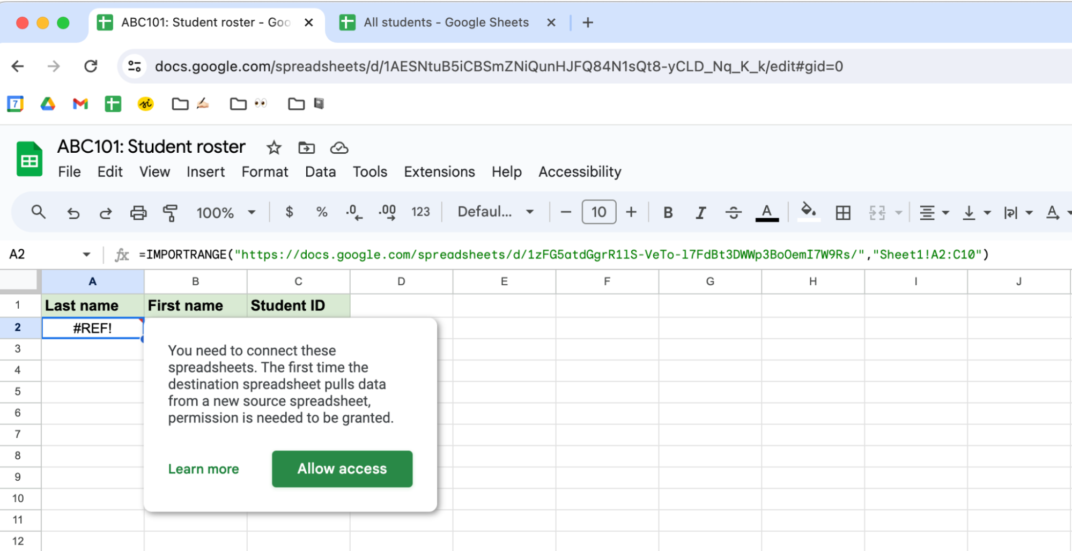Open Gmail bookmark
This screenshot has width=1072, height=551.
coord(80,103)
